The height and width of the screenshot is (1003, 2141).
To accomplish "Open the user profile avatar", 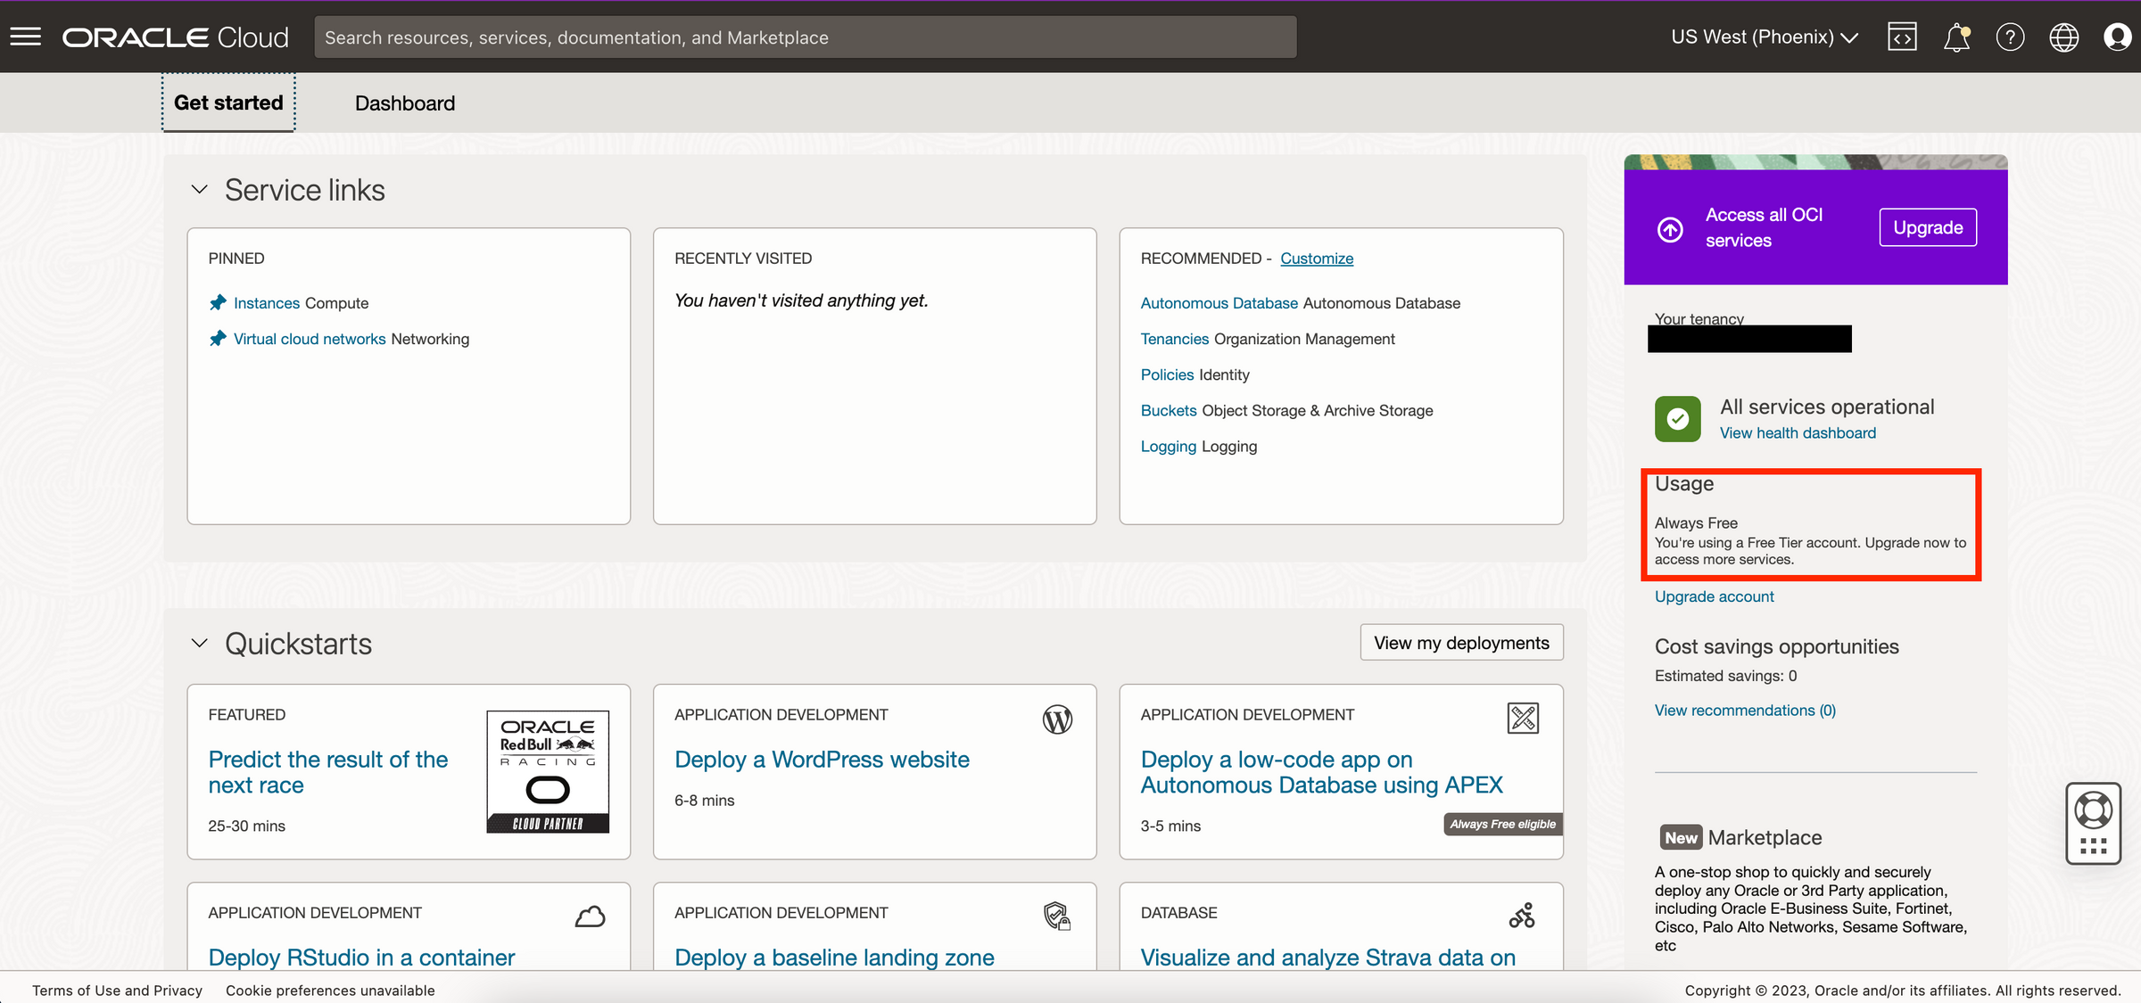I will tap(2118, 37).
